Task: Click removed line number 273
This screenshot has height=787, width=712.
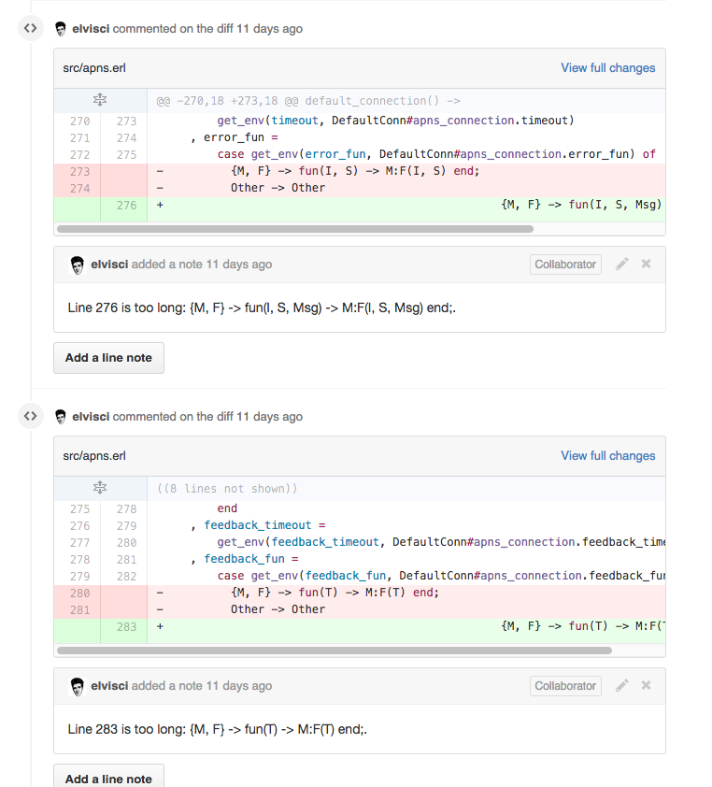Action: pos(79,172)
